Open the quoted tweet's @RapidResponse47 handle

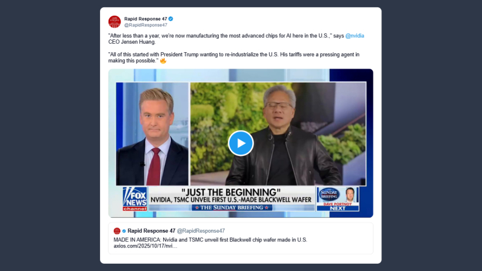[x=201, y=231]
